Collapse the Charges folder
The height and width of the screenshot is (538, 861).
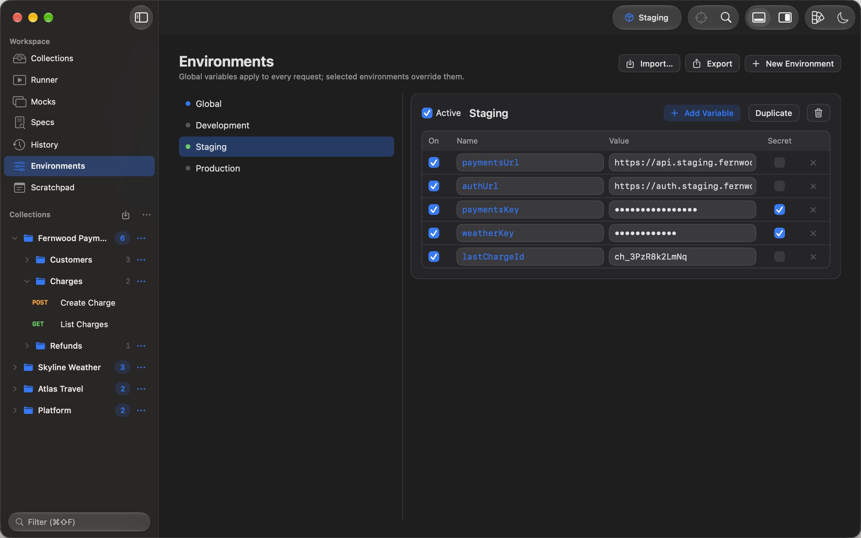click(27, 281)
